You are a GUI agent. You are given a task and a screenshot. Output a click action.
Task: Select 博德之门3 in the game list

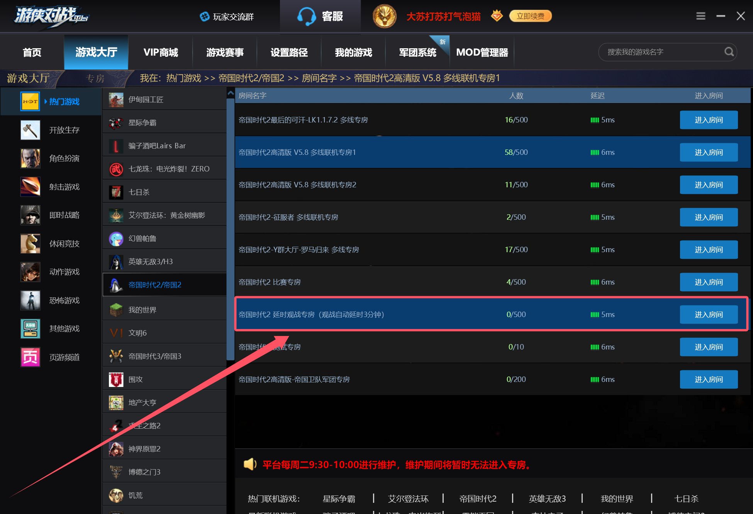click(165, 472)
